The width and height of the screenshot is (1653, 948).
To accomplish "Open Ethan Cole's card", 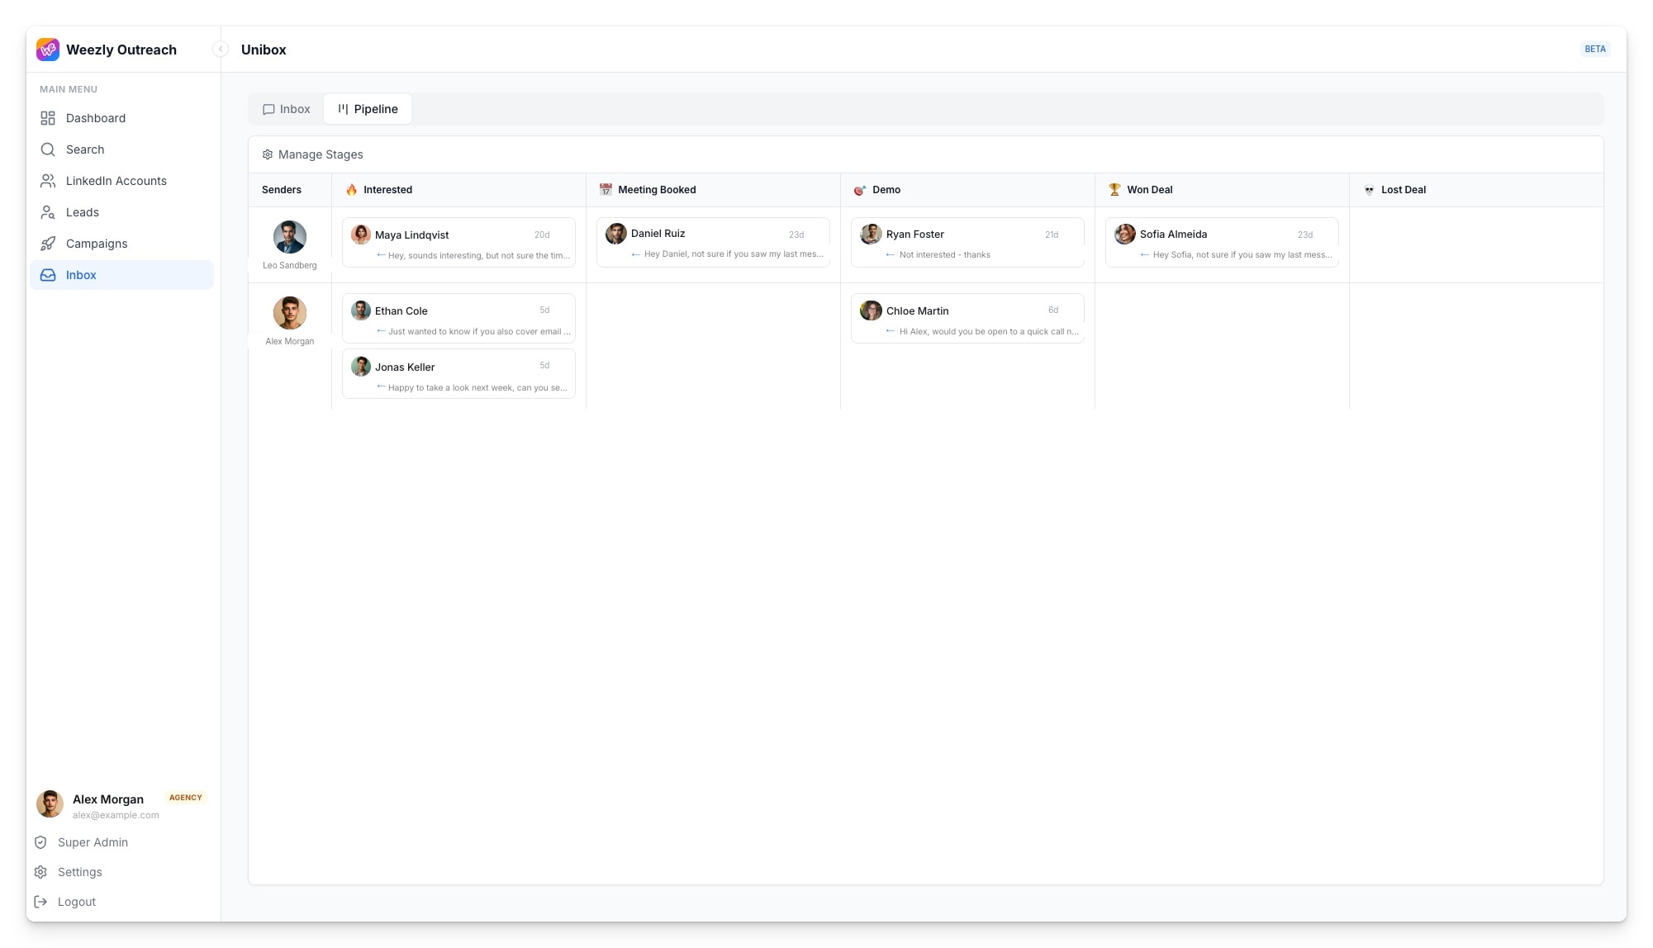I will coord(458,318).
